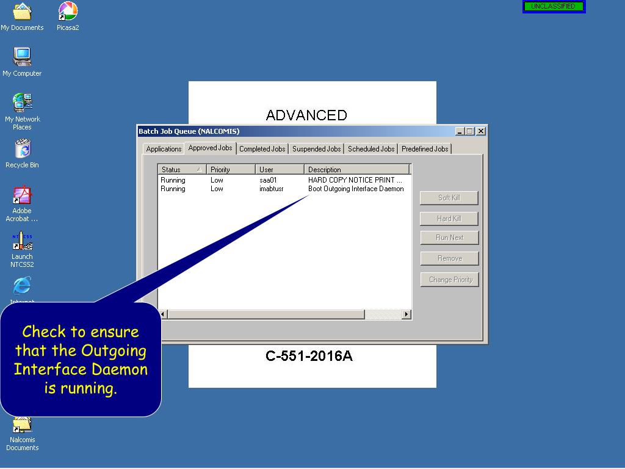
Task: Click the horizontal scrollbar thumb in job list
Action: click(266, 314)
